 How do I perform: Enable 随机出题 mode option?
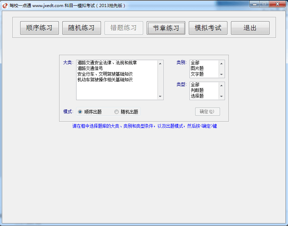117,112
